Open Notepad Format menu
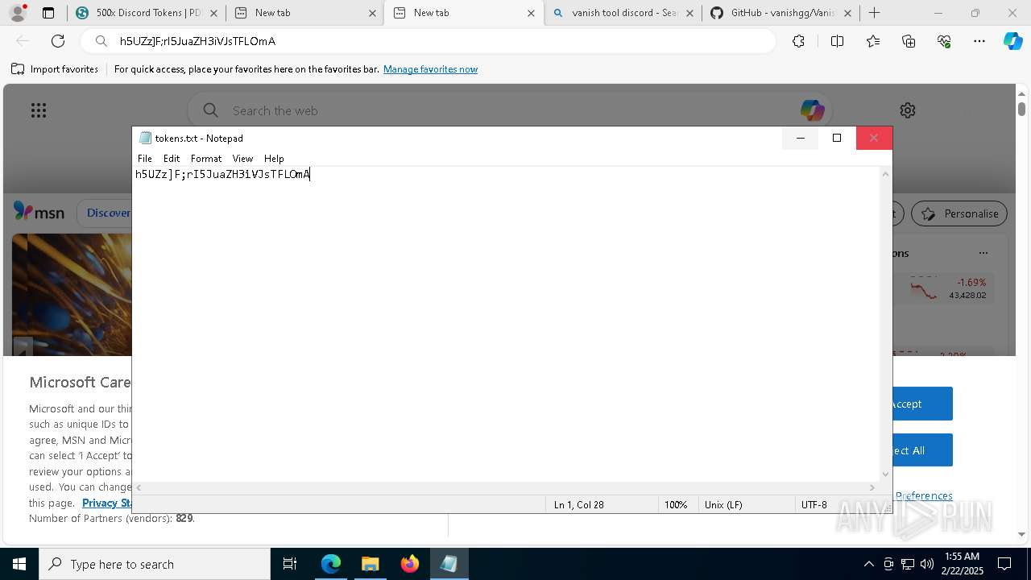1031x580 pixels. coord(206,159)
